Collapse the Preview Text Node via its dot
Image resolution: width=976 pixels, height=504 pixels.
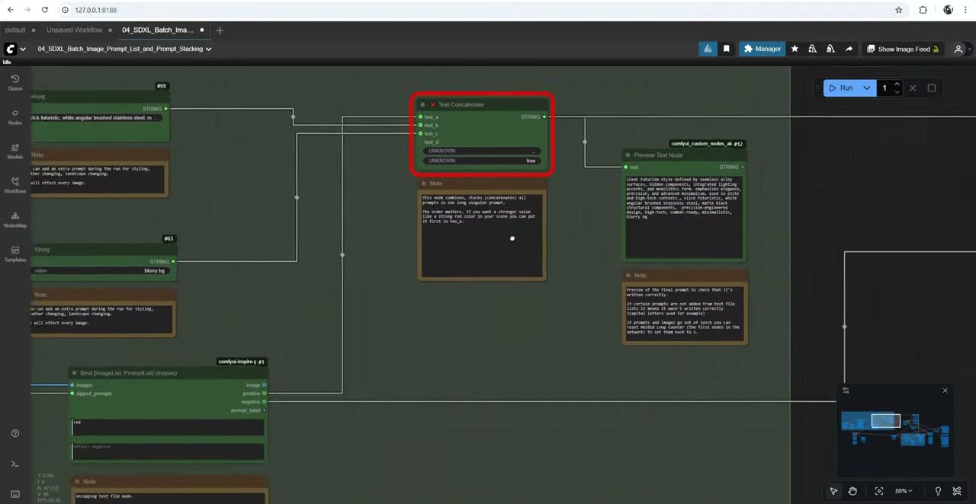[x=628, y=155]
